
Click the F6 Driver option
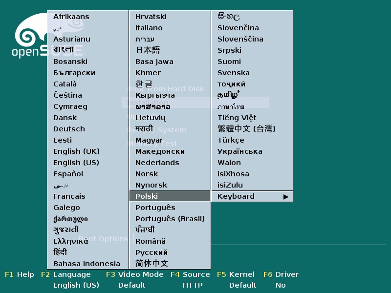tap(281, 274)
